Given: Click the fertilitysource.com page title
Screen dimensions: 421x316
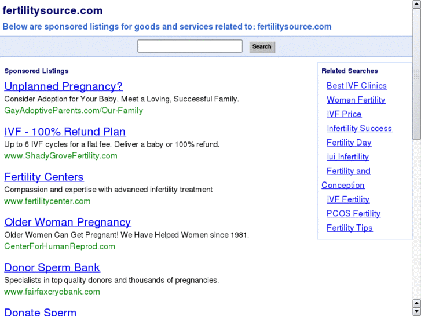Looking at the screenshot, I should point(53,11).
